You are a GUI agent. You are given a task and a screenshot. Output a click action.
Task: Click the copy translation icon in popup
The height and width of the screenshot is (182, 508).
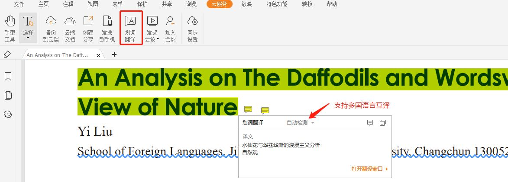[x=382, y=123]
